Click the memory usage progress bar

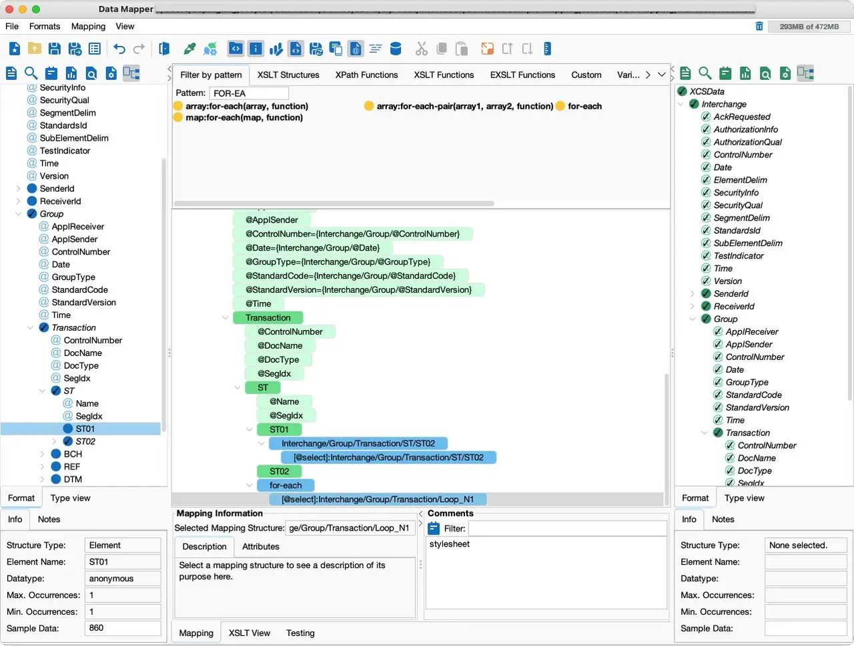coord(809,27)
